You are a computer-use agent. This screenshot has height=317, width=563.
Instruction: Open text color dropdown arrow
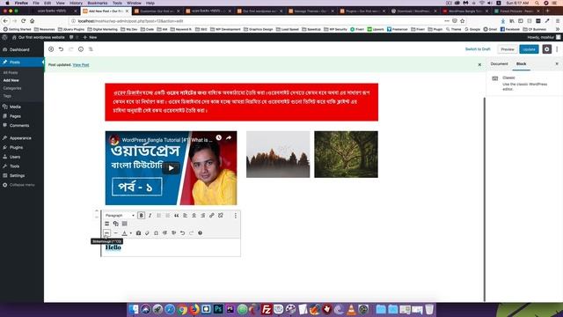(x=131, y=232)
